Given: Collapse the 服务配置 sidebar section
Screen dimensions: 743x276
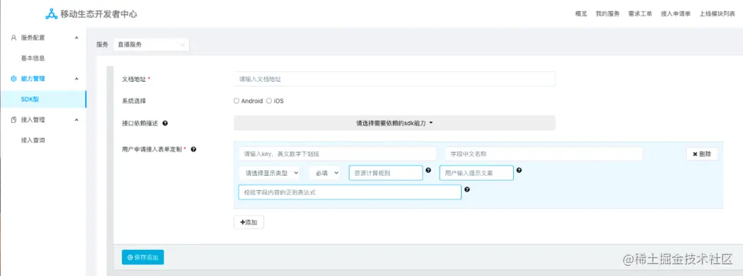Looking at the screenshot, I should pyautogui.click(x=77, y=38).
